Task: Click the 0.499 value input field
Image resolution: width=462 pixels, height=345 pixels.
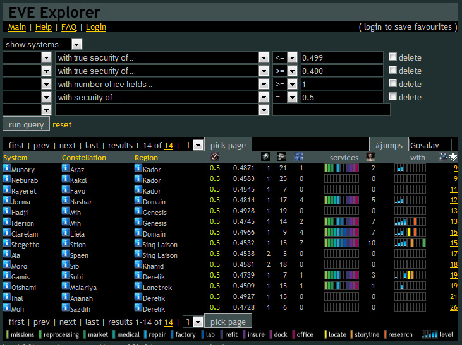Action: (x=342, y=57)
